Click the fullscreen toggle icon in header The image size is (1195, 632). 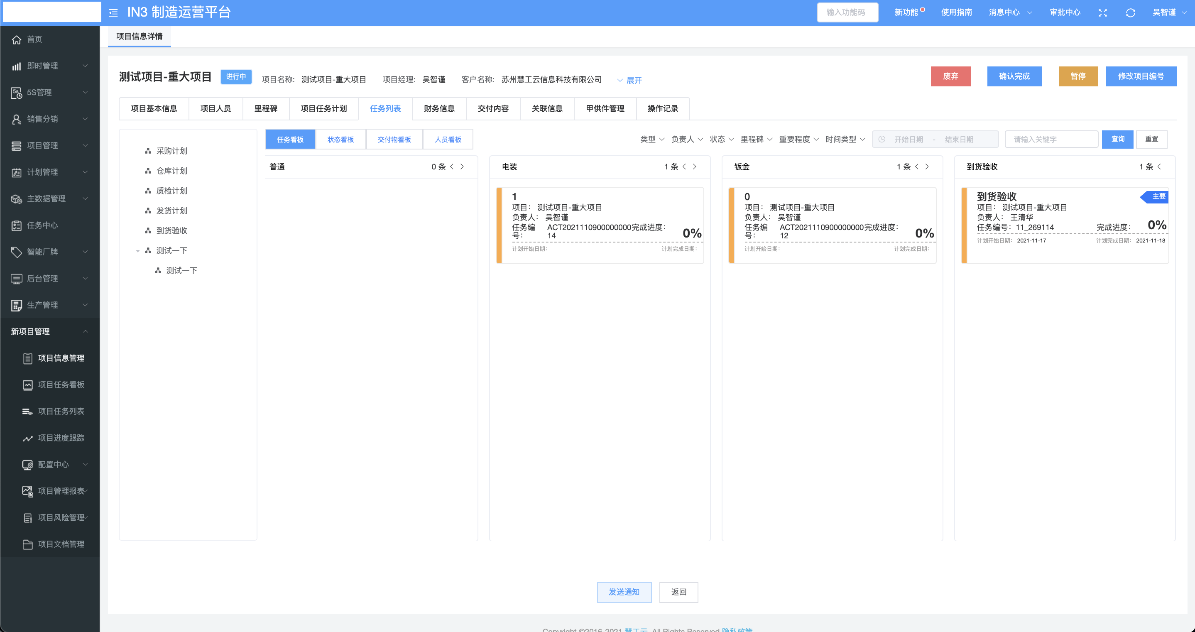(1103, 13)
